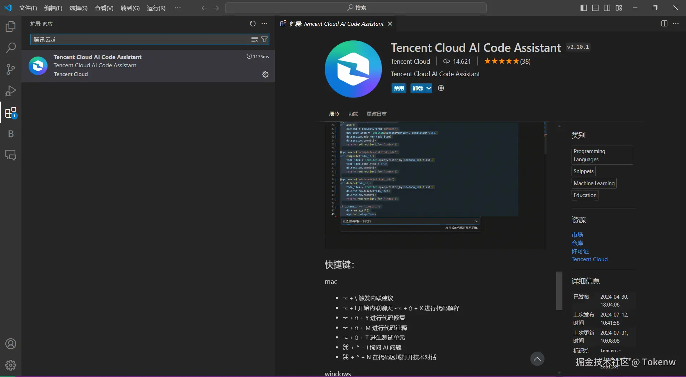Select the Programming Languages category

click(602, 155)
